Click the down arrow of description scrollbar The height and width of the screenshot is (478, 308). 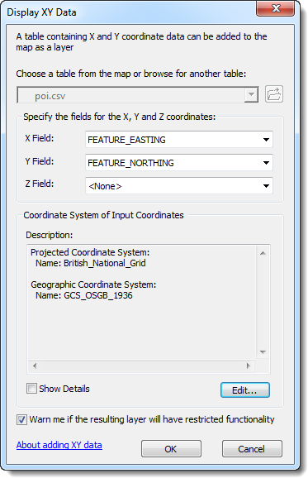tap(263, 352)
